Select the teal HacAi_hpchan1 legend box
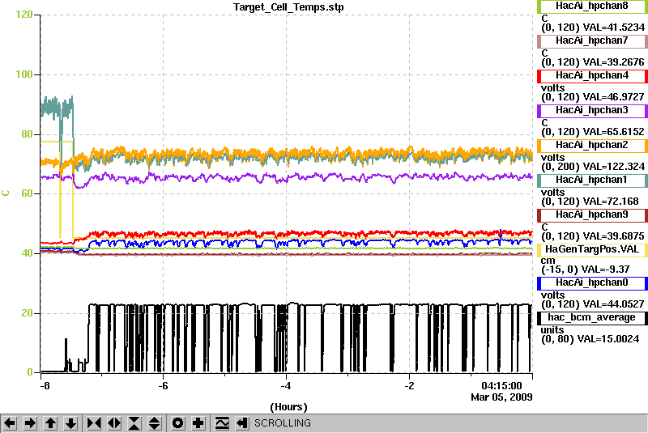Screen dimensions: 648x433 592,180
